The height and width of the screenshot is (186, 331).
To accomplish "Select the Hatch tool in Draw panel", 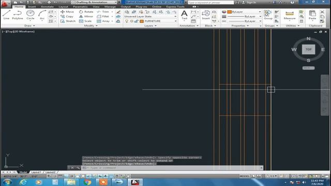I will click(x=51, y=21).
